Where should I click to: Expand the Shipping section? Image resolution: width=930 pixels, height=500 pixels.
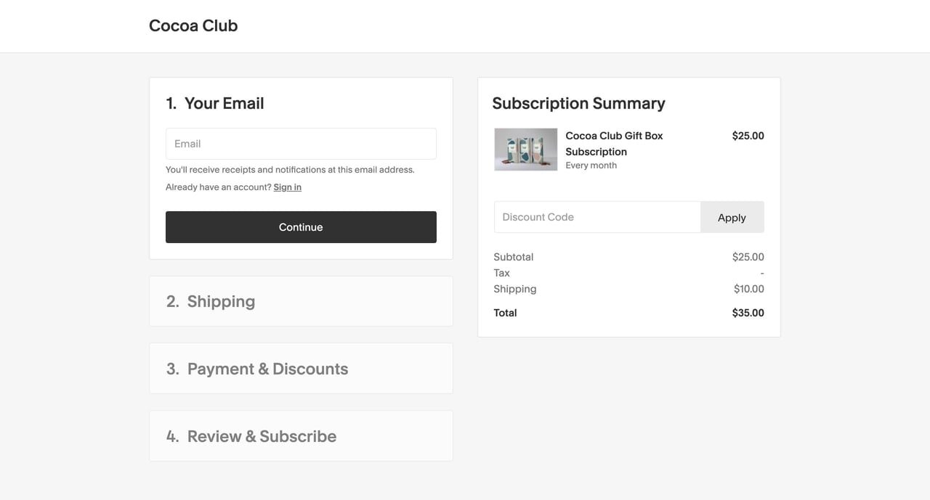301,301
